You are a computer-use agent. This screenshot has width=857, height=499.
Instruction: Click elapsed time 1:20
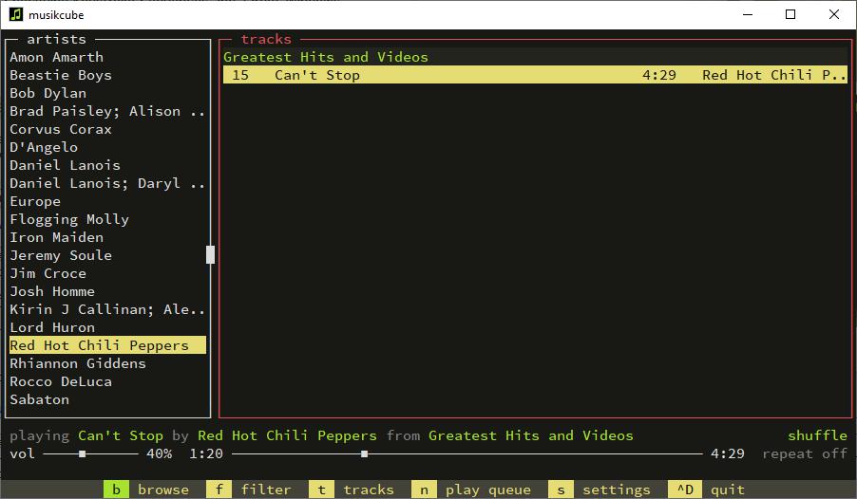tap(206, 453)
